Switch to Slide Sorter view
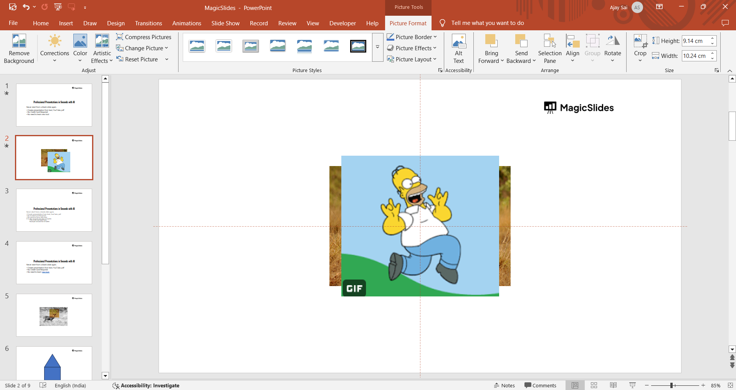 594,385
